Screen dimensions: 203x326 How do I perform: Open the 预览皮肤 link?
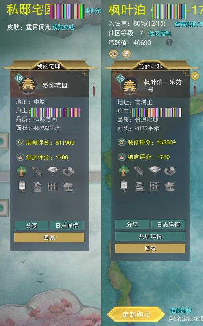click(x=63, y=27)
